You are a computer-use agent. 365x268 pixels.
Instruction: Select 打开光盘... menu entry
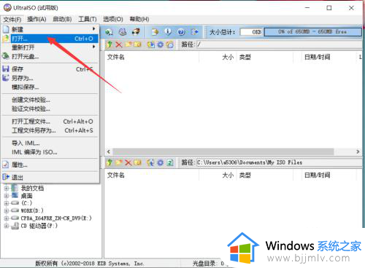[x=50, y=57]
